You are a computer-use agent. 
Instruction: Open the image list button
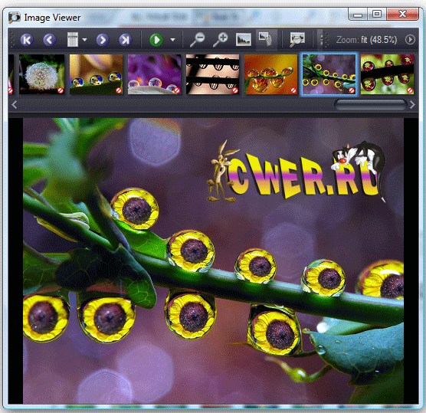tap(73, 40)
